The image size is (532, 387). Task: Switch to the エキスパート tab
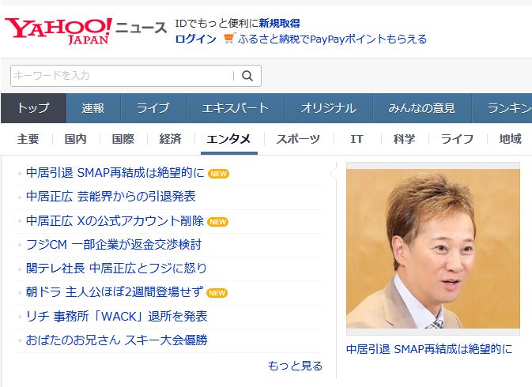pyautogui.click(x=236, y=108)
